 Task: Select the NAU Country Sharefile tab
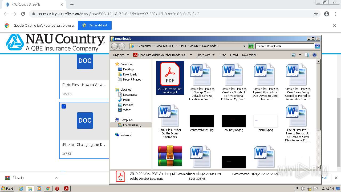pos(34,5)
